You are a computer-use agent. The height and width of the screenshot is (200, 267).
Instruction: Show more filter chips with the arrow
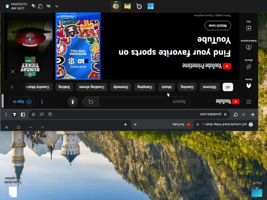[x=12, y=87]
